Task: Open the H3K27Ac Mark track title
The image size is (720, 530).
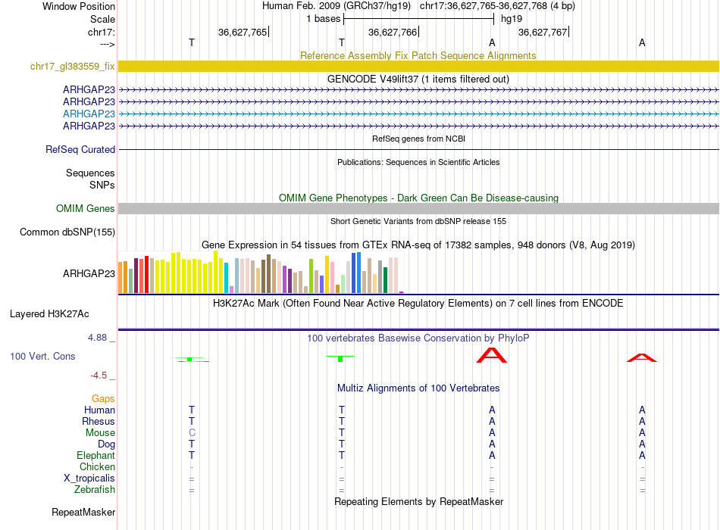Action: click(418, 304)
